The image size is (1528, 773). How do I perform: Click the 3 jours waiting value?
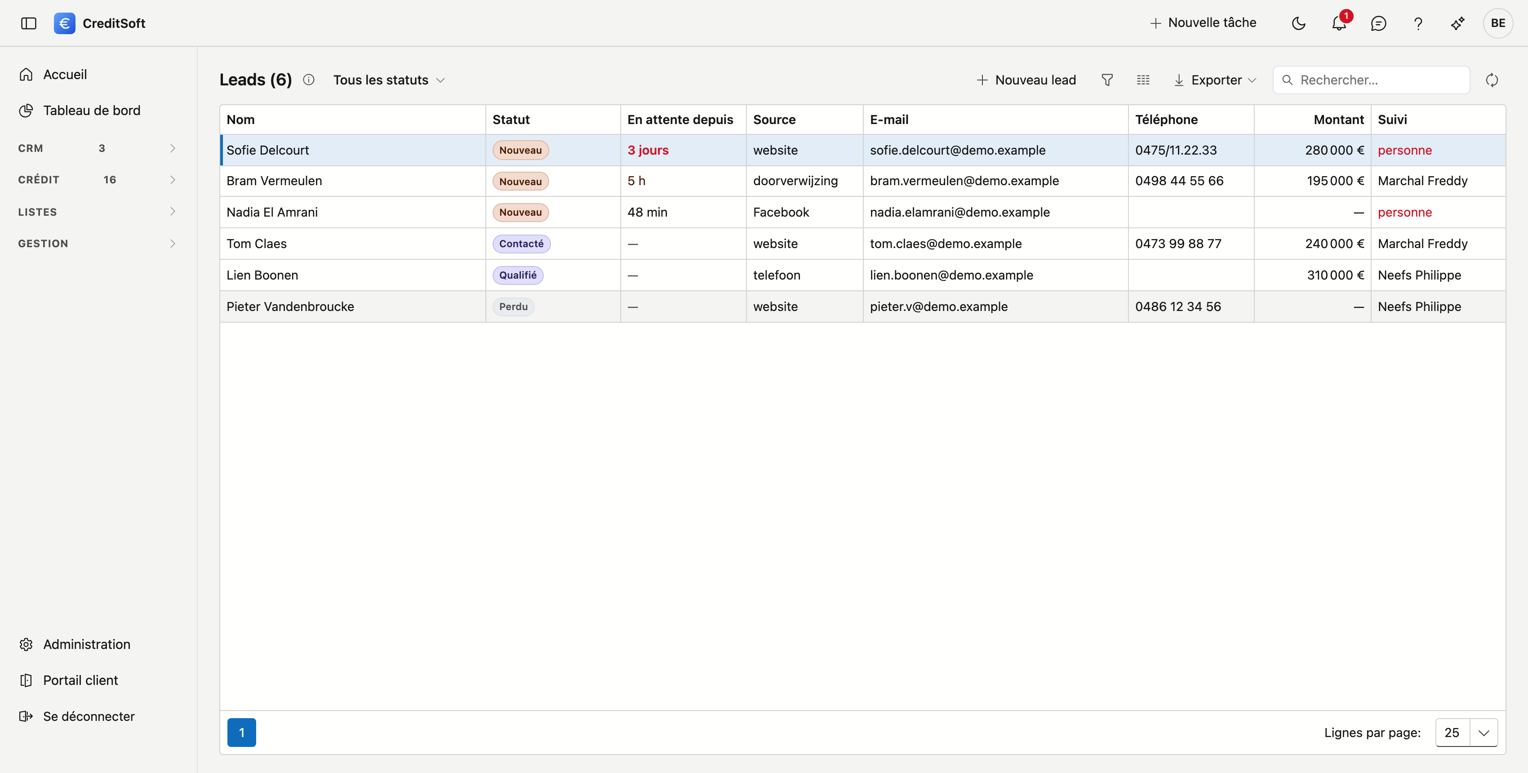coord(648,150)
